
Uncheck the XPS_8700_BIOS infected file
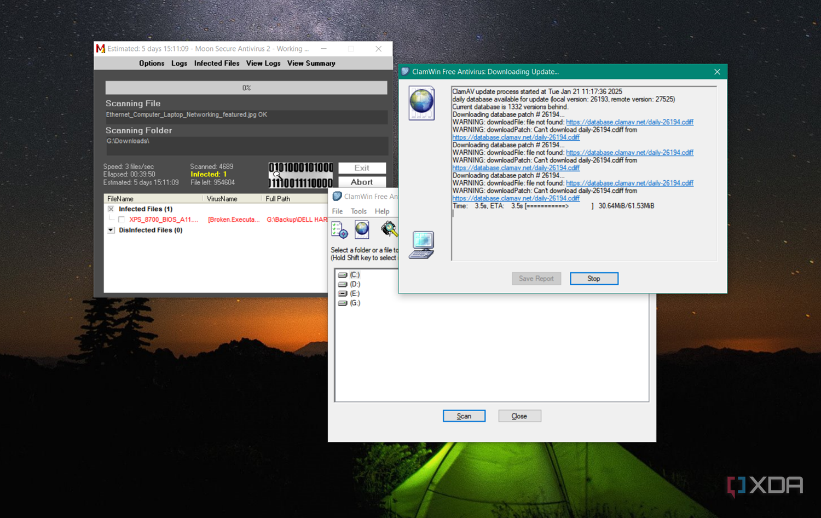(122, 219)
